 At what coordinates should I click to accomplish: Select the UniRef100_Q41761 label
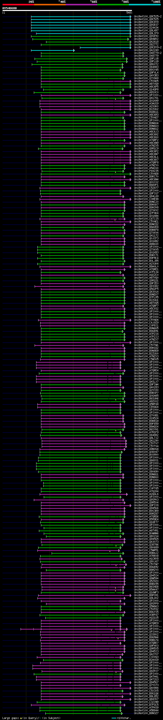[146, 98]
